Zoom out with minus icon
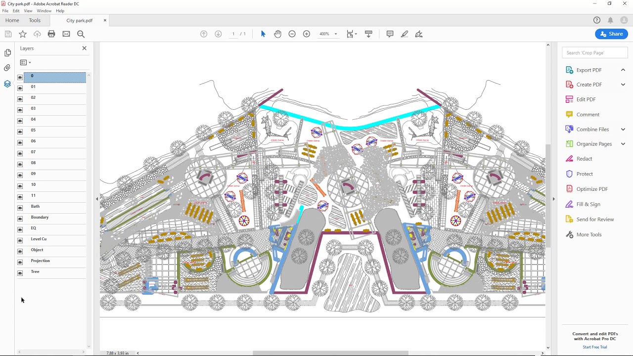 click(292, 34)
